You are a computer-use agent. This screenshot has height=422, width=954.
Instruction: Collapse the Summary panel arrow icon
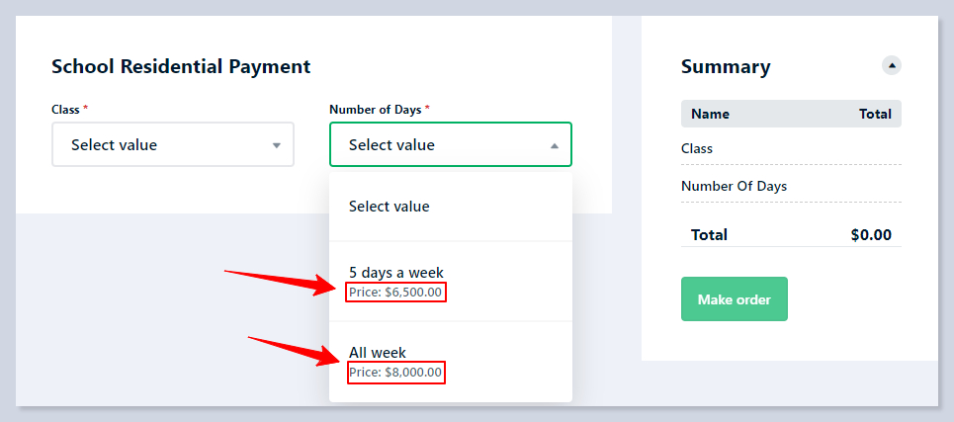coord(892,66)
